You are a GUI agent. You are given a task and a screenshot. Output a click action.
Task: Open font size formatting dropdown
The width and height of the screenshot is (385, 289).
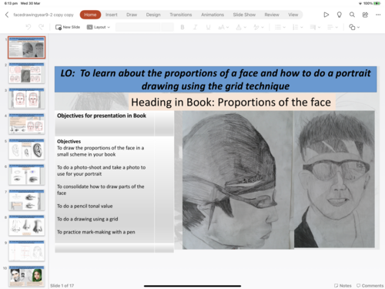tap(223, 27)
